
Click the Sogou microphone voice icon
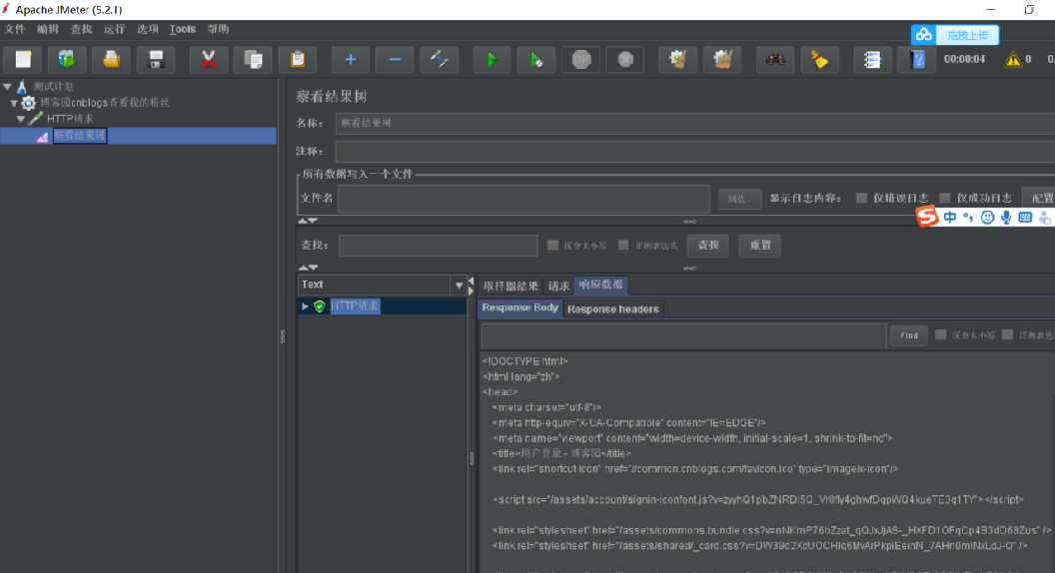pyautogui.click(x=1006, y=218)
